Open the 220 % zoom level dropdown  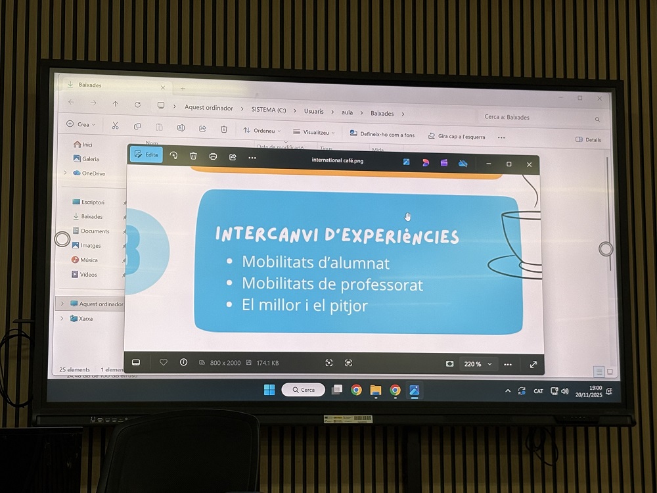pyautogui.click(x=478, y=364)
